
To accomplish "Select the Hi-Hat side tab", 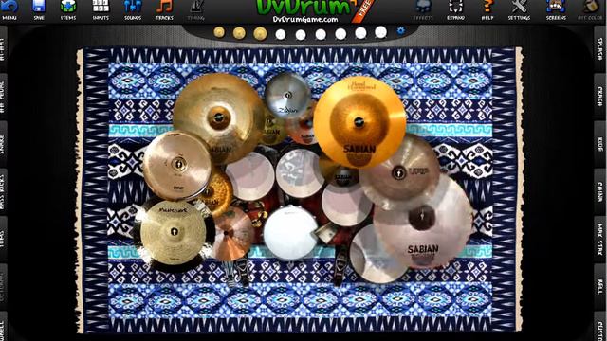I will (3, 48).
